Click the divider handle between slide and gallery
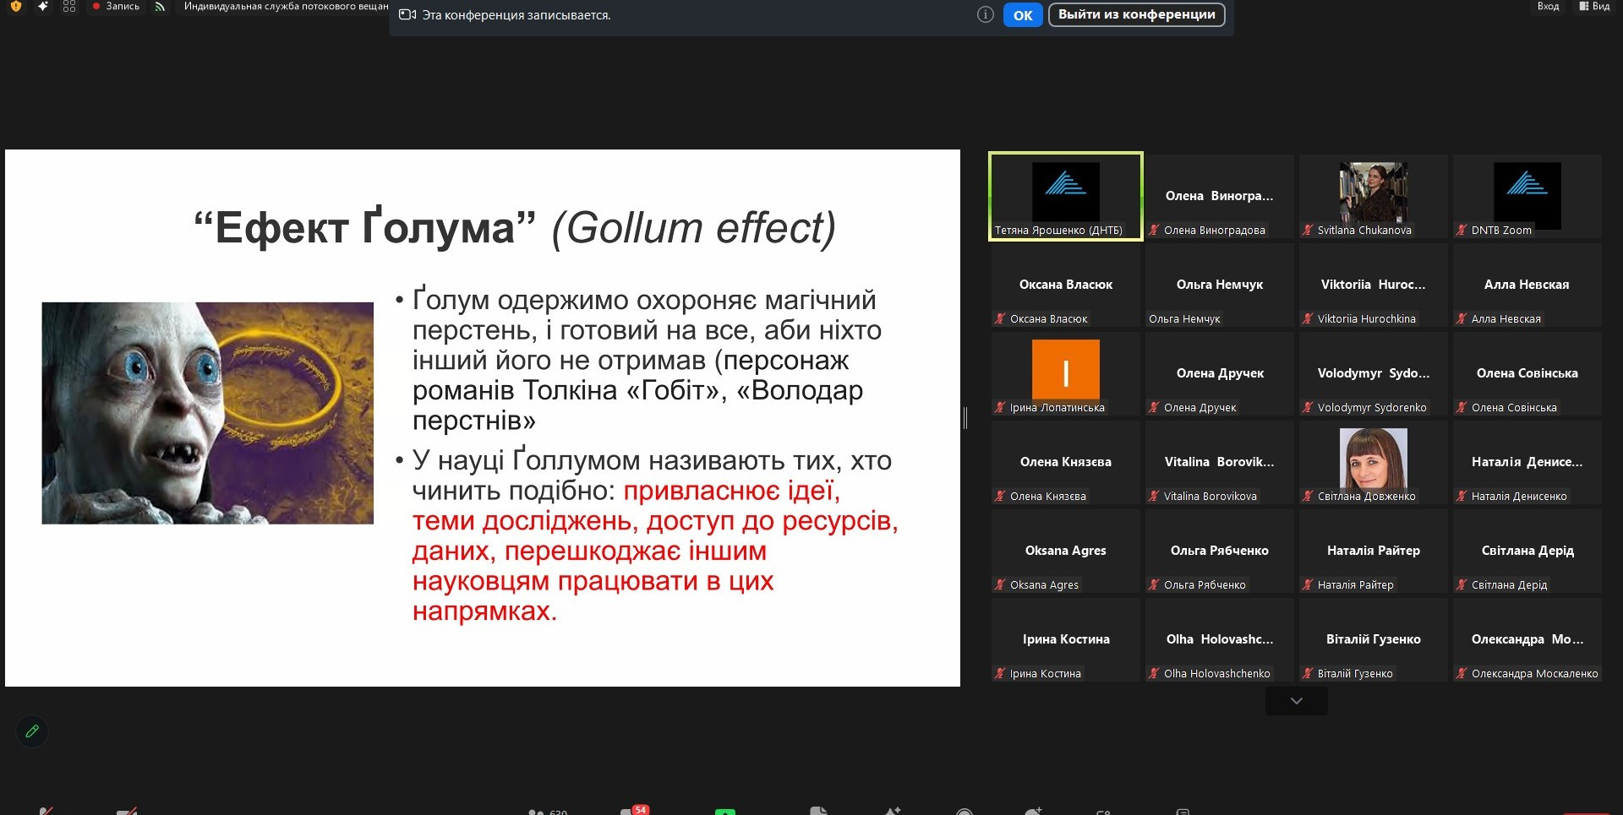This screenshot has width=1623, height=815. click(x=965, y=417)
